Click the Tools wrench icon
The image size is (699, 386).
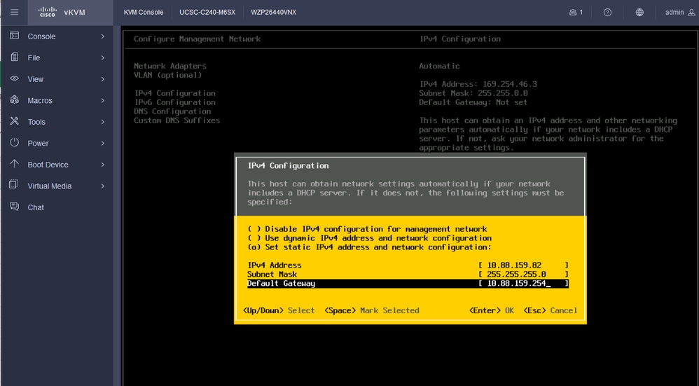(14, 121)
